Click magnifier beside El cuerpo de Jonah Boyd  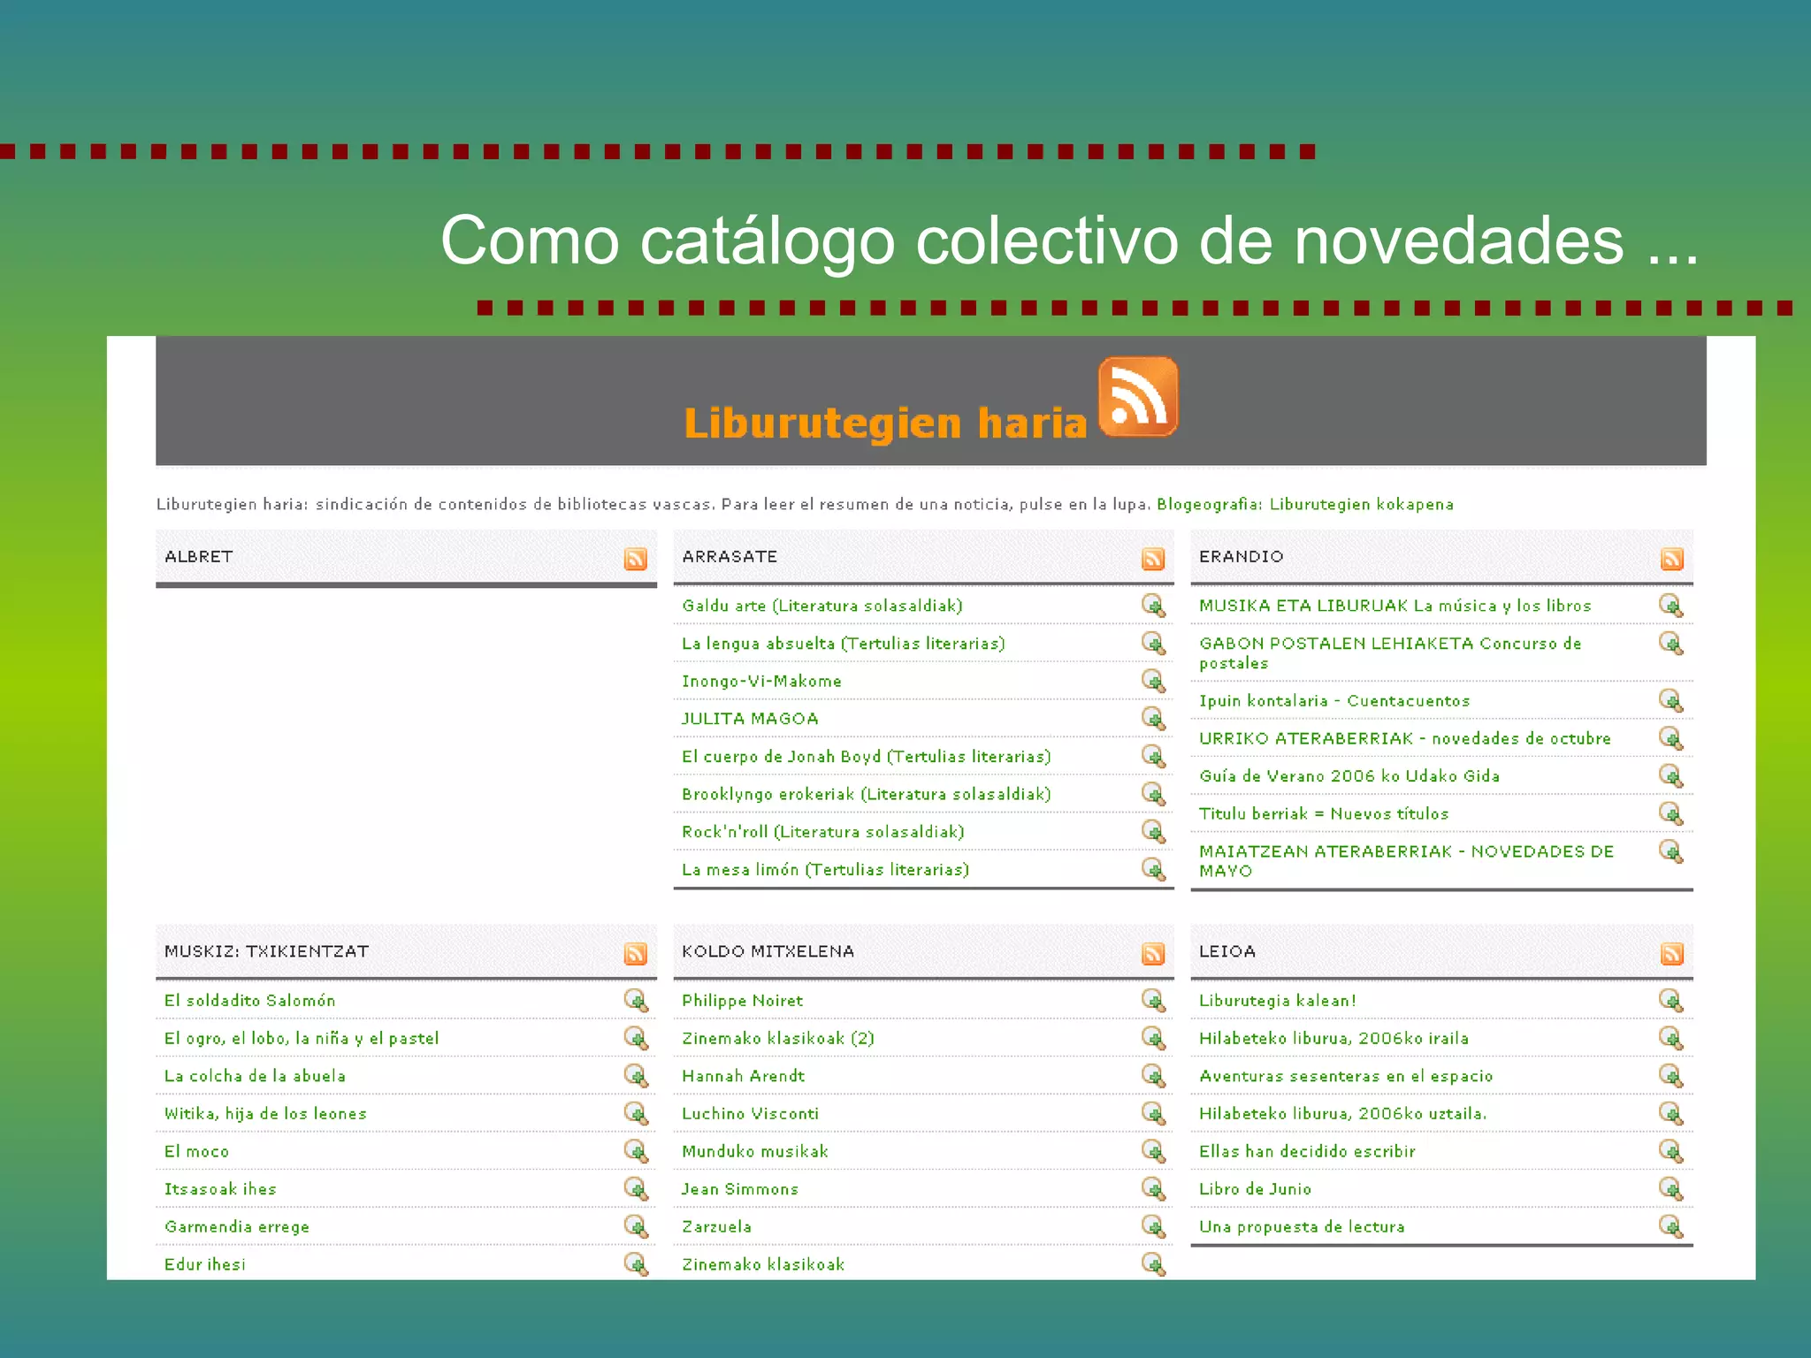(1153, 756)
